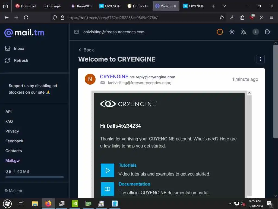Show hidden system tray icons
This screenshot has width=278, height=209.
[x=230, y=204]
